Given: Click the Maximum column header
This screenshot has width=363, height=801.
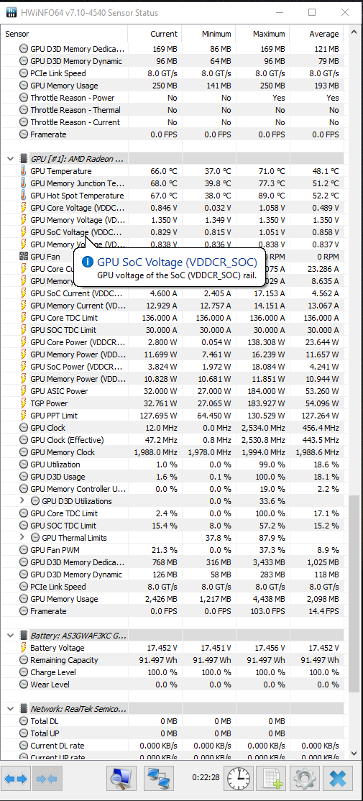Looking at the screenshot, I should click(262, 34).
